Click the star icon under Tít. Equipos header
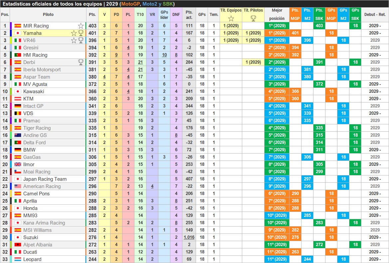Image resolution: width=389 pixels, height=263 pixels. coord(231,19)
